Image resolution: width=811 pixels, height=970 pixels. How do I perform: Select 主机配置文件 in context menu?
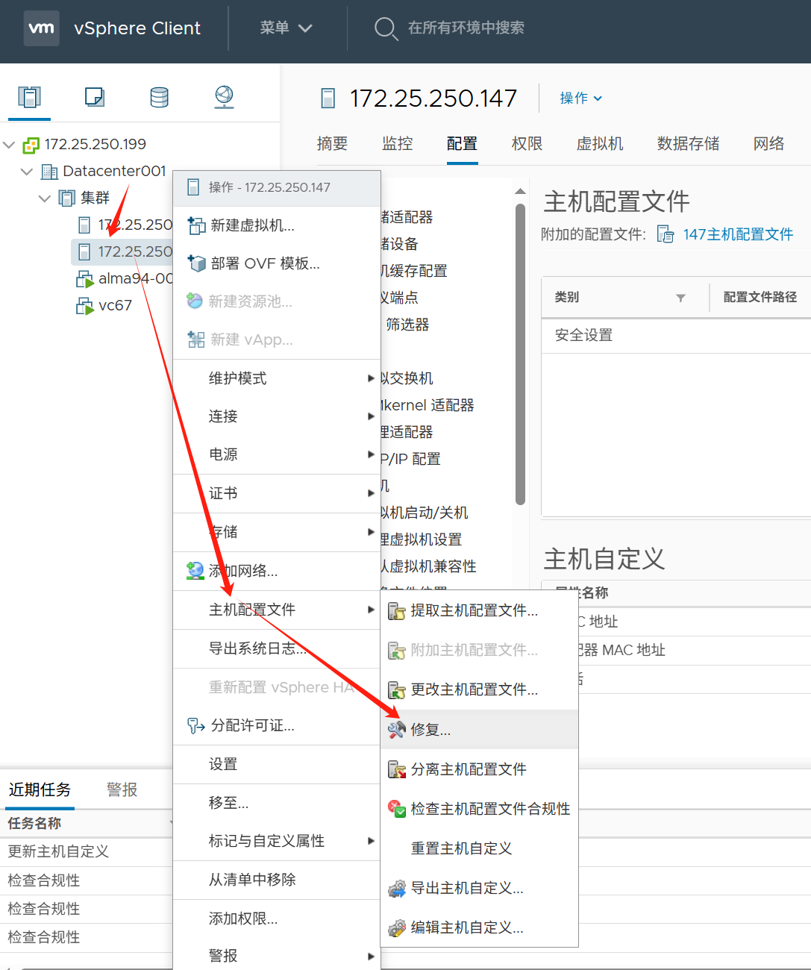(x=277, y=610)
